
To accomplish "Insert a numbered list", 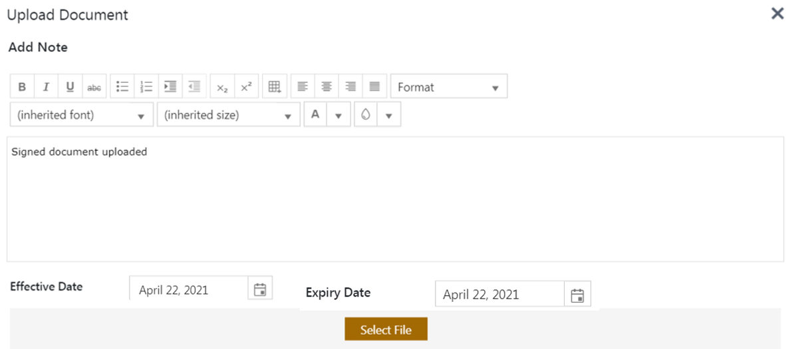I will [x=146, y=87].
